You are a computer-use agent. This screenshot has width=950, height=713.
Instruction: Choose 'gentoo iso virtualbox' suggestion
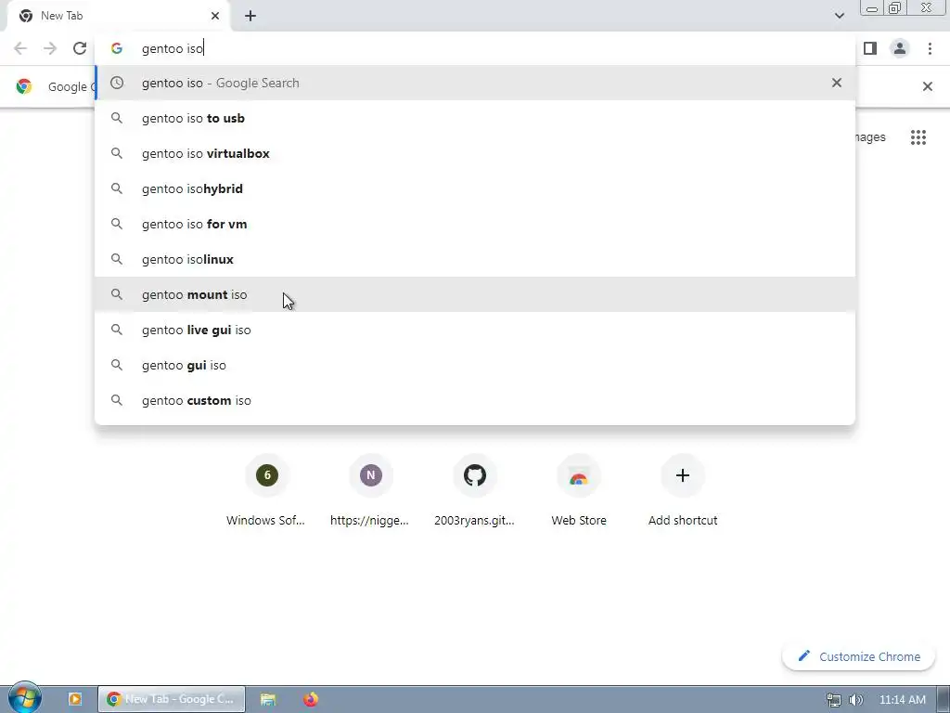coord(475,153)
